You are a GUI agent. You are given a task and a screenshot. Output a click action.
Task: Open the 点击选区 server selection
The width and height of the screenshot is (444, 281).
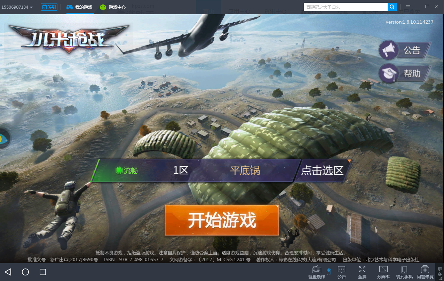(x=323, y=170)
